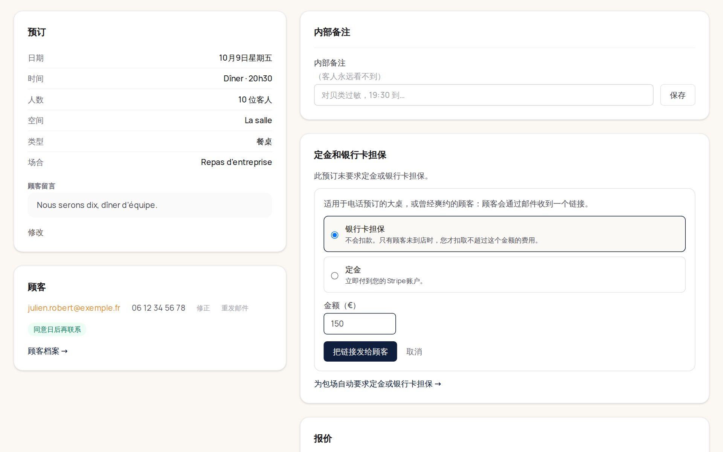The height and width of the screenshot is (452, 723).
Task: Open the 顾客档案 → link
Action: coord(47,351)
